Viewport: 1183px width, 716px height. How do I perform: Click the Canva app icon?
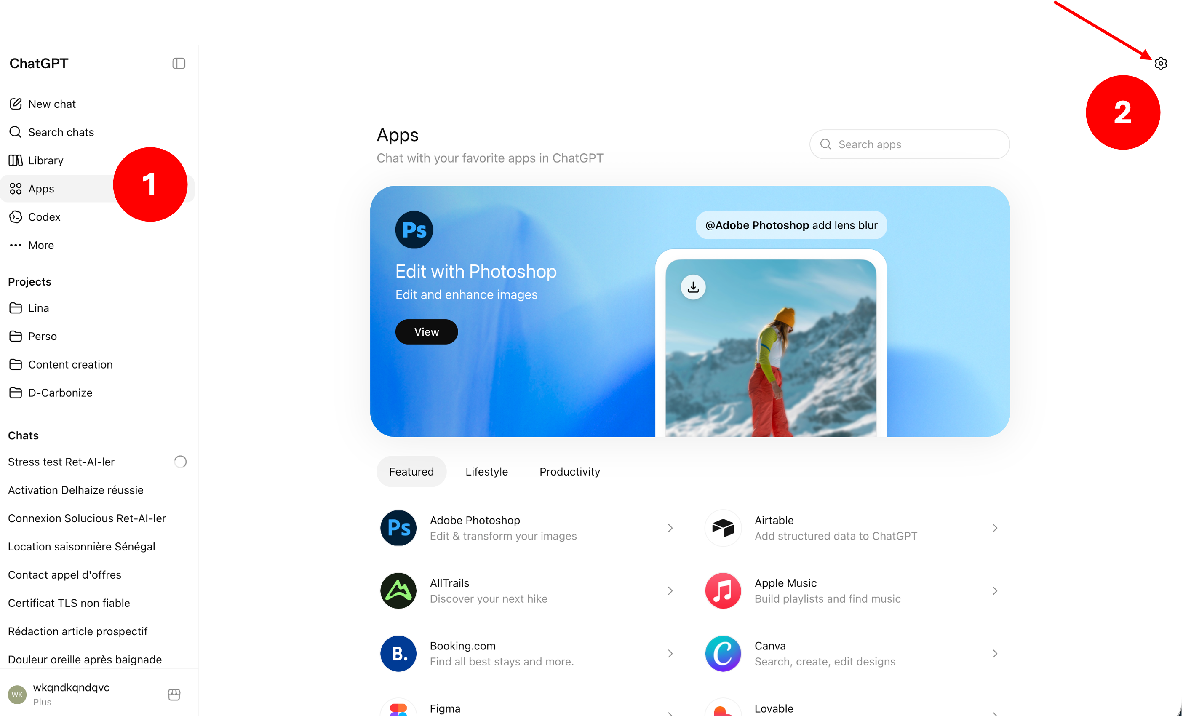click(x=723, y=654)
